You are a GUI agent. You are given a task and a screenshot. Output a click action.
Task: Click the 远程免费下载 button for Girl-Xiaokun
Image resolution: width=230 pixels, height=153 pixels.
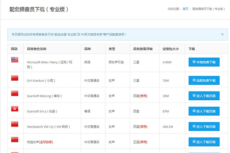pos(204,80)
